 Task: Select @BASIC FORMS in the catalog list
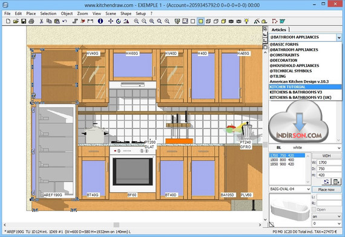click(305, 44)
